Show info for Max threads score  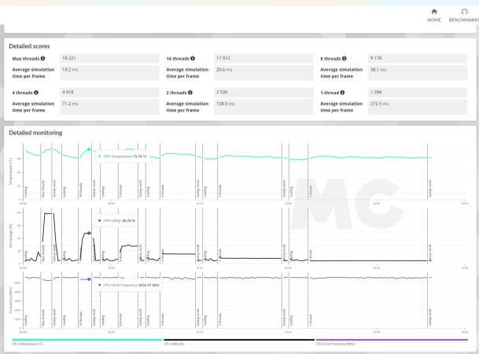[42, 58]
